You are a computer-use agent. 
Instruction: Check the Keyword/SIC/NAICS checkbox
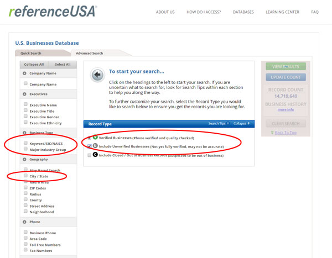click(x=25, y=143)
